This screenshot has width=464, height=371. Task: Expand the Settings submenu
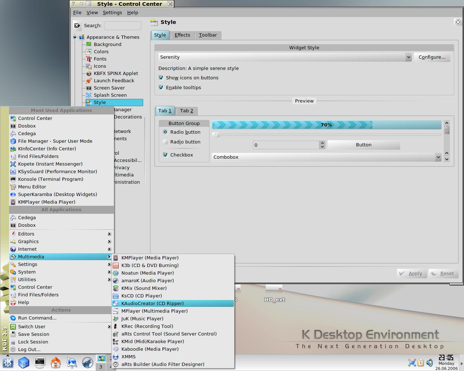pyautogui.click(x=62, y=264)
